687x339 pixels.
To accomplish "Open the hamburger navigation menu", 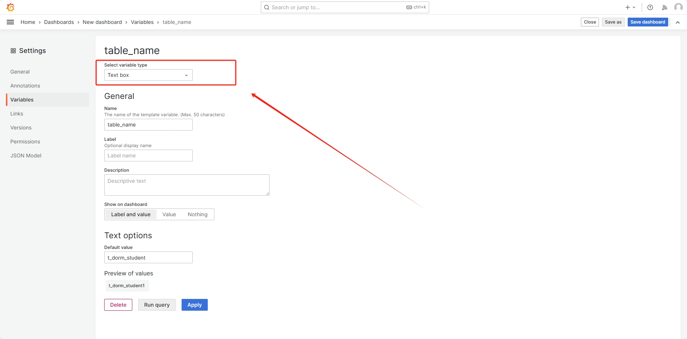I will 10,22.
